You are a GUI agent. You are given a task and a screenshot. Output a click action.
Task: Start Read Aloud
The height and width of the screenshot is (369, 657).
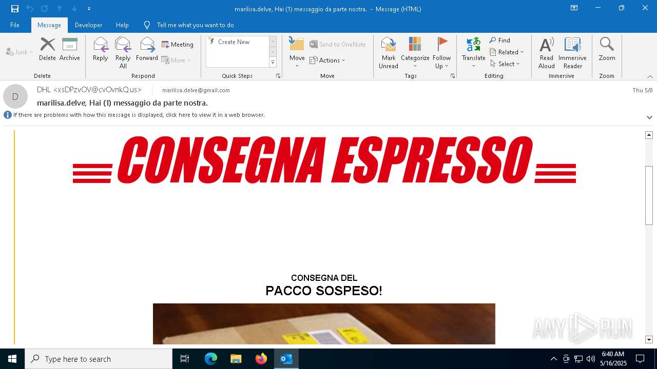click(547, 53)
